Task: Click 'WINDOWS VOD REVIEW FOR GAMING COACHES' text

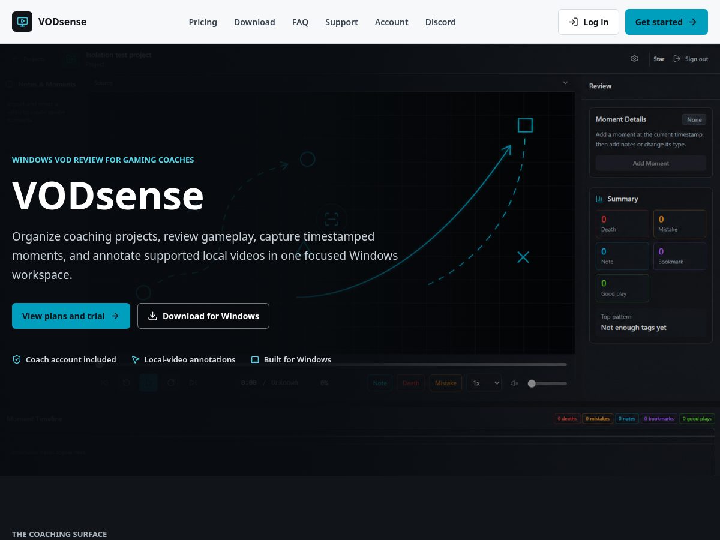Action: click(103, 160)
